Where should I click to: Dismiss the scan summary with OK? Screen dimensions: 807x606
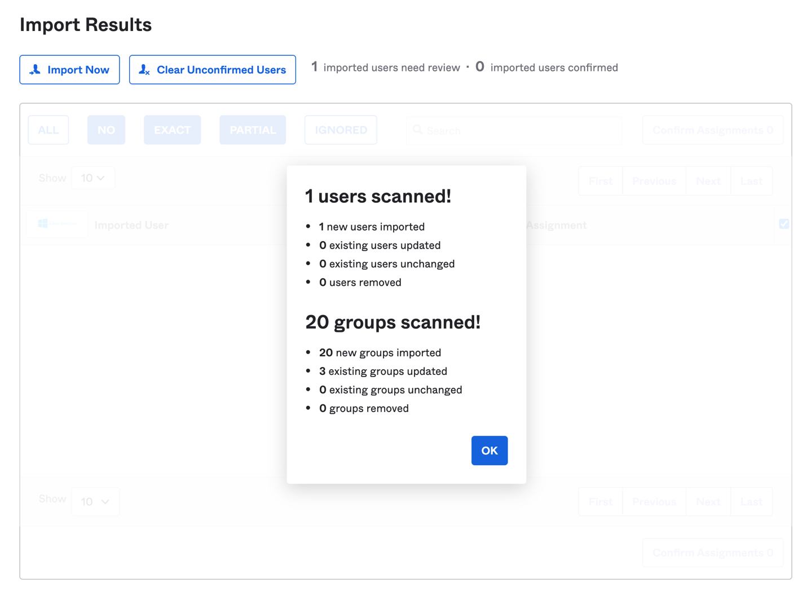coord(489,450)
